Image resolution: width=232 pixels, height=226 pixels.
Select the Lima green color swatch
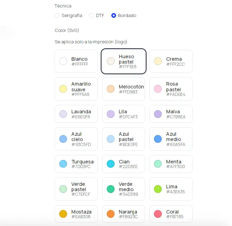point(171,189)
